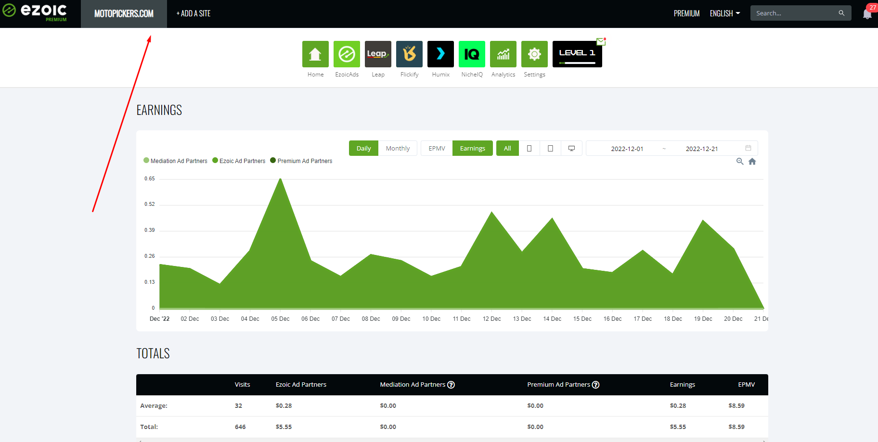Click the Total visits value 646
The width and height of the screenshot is (878, 442).
pos(240,427)
